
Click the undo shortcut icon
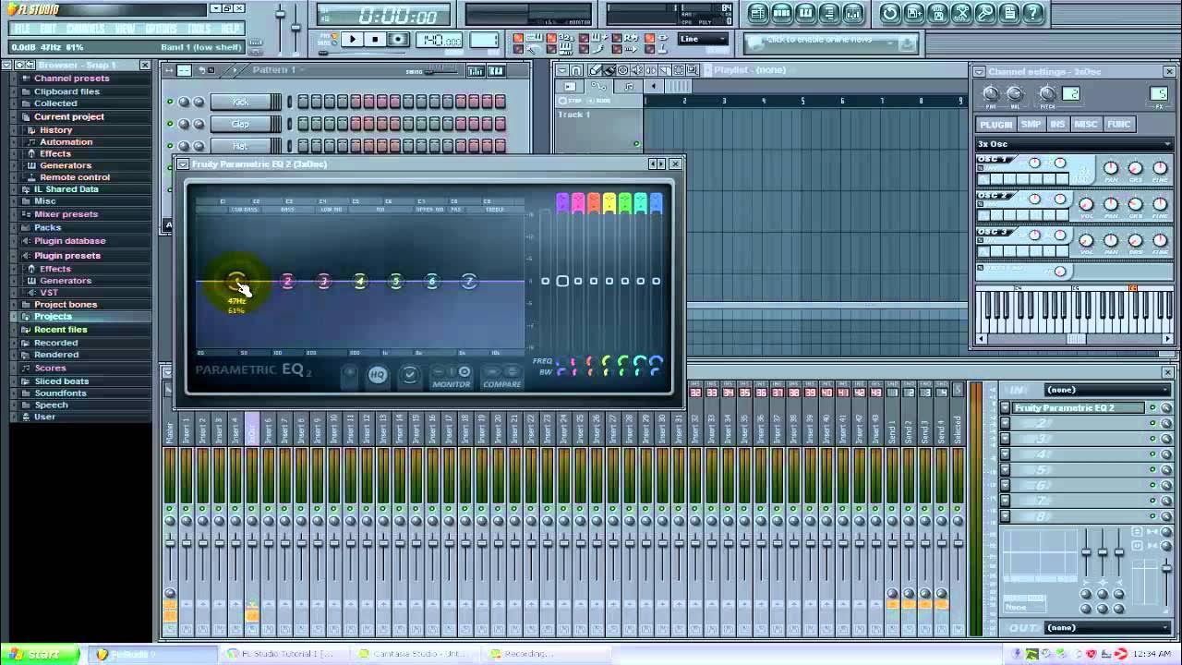pyautogui.click(x=890, y=13)
